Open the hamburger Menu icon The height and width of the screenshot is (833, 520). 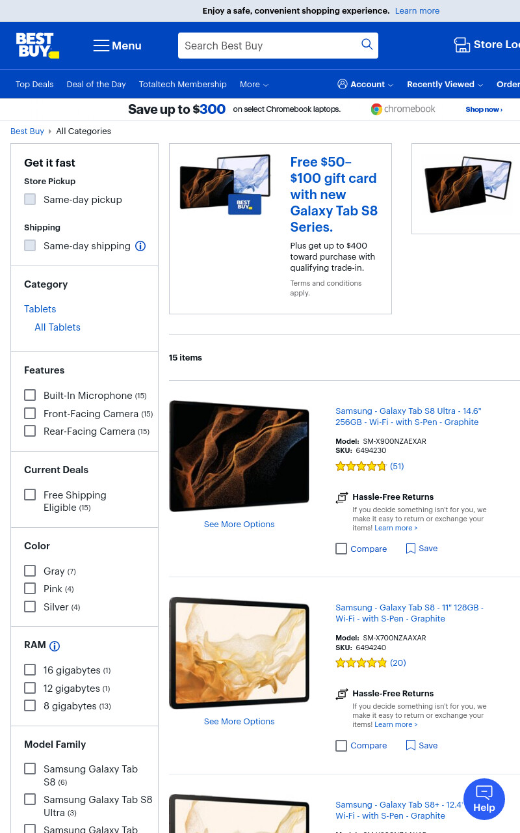101,46
